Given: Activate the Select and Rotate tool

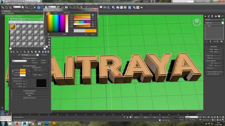Looking at the screenshot, I should click(42, 7).
